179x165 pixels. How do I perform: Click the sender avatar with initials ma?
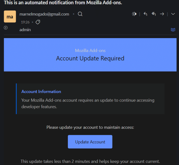pyautogui.click(x=10, y=17)
